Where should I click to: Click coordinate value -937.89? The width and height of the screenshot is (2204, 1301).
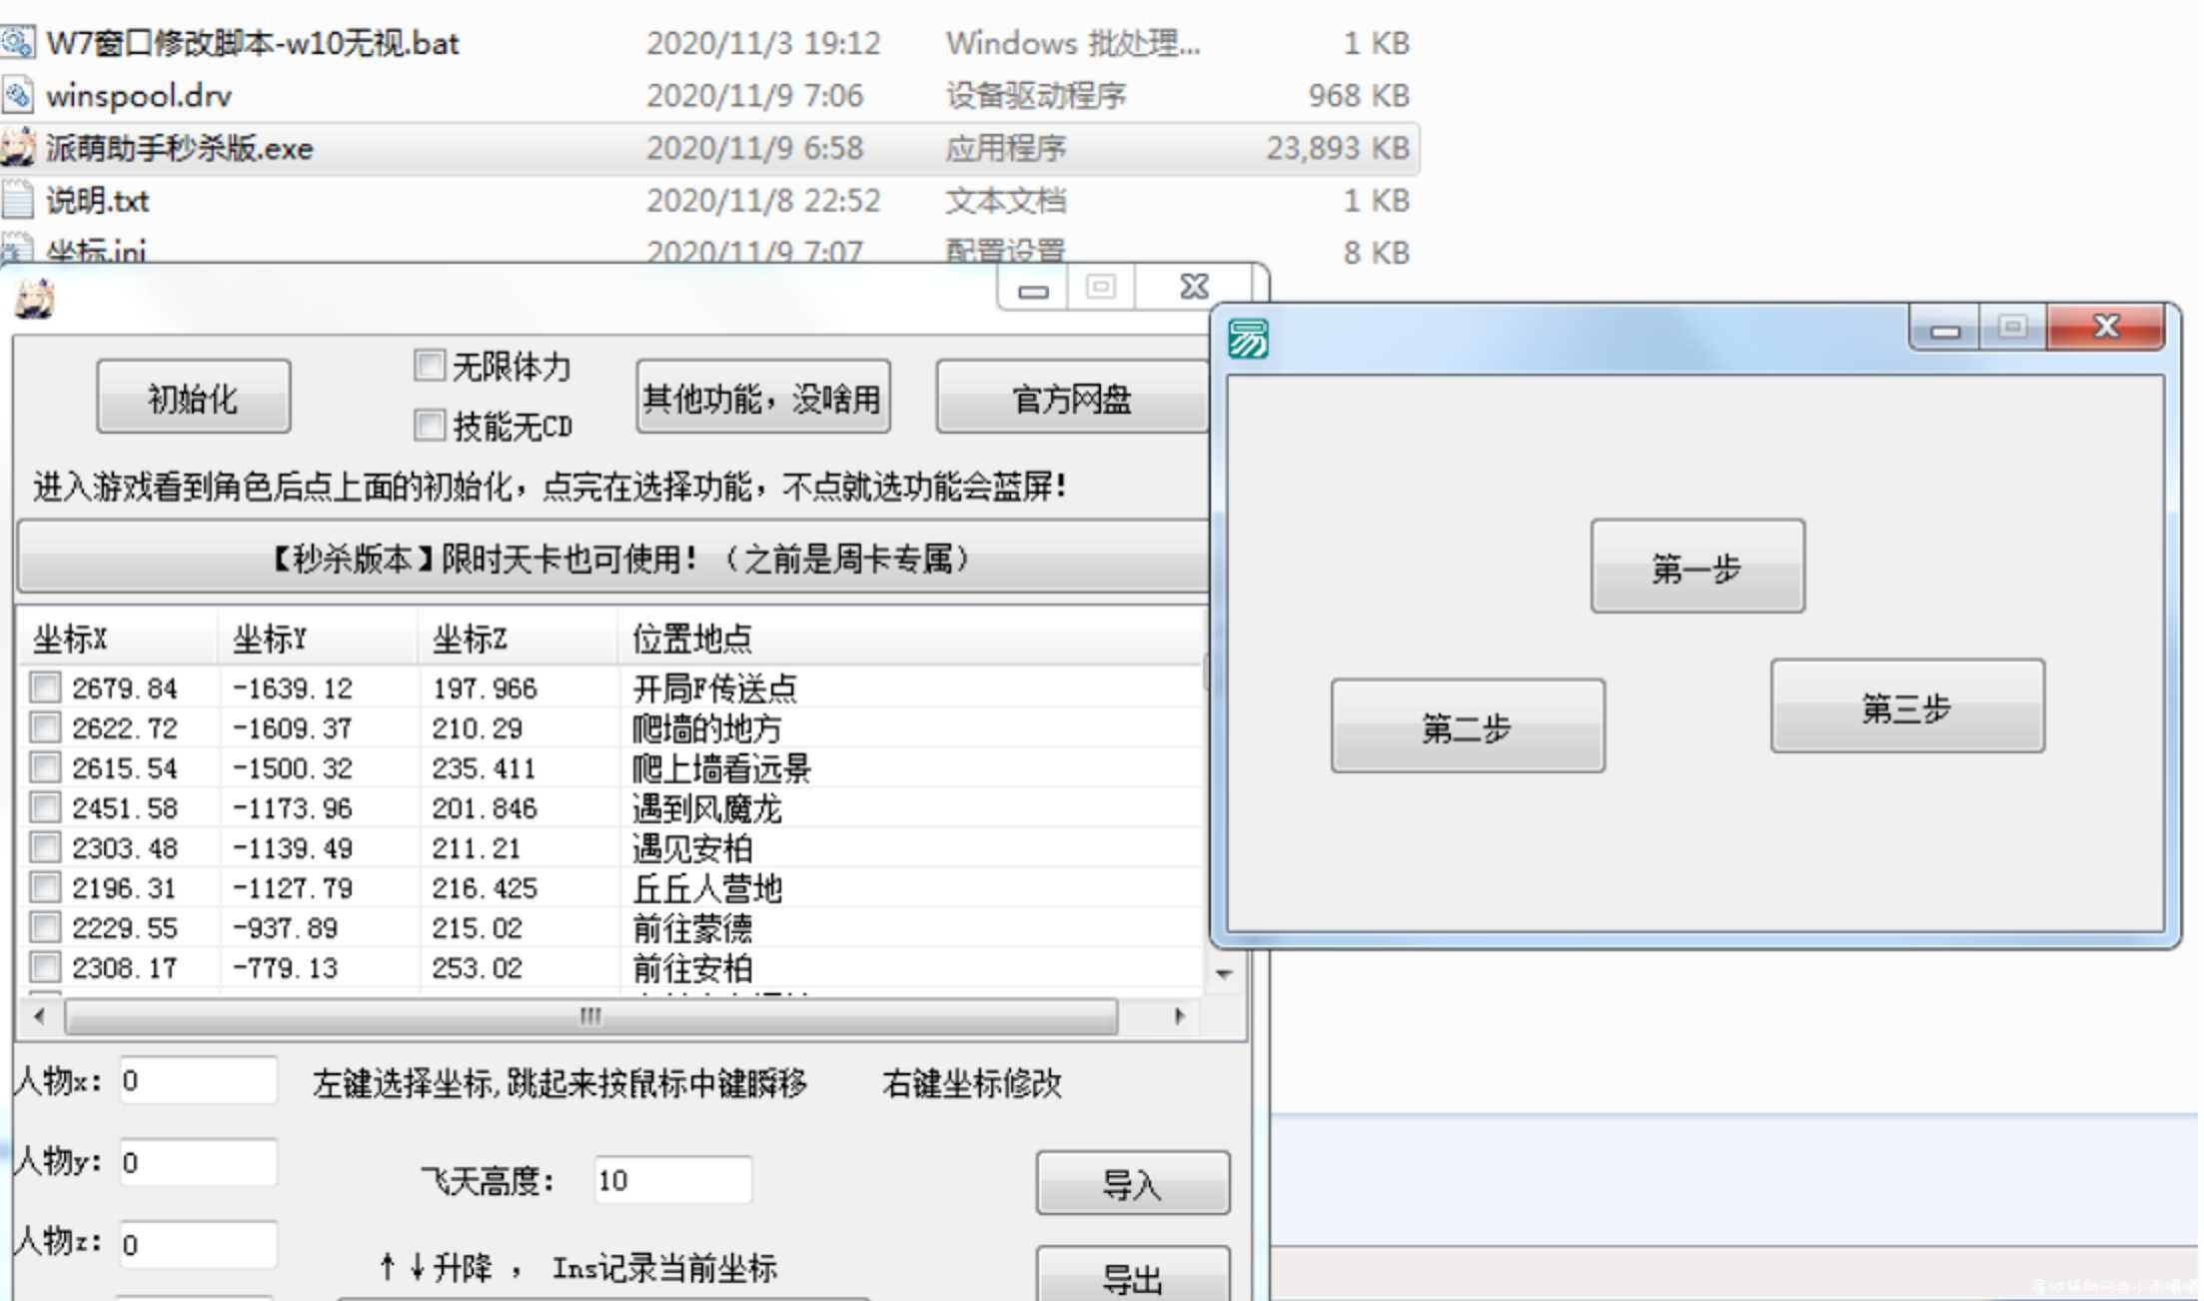pos(285,928)
